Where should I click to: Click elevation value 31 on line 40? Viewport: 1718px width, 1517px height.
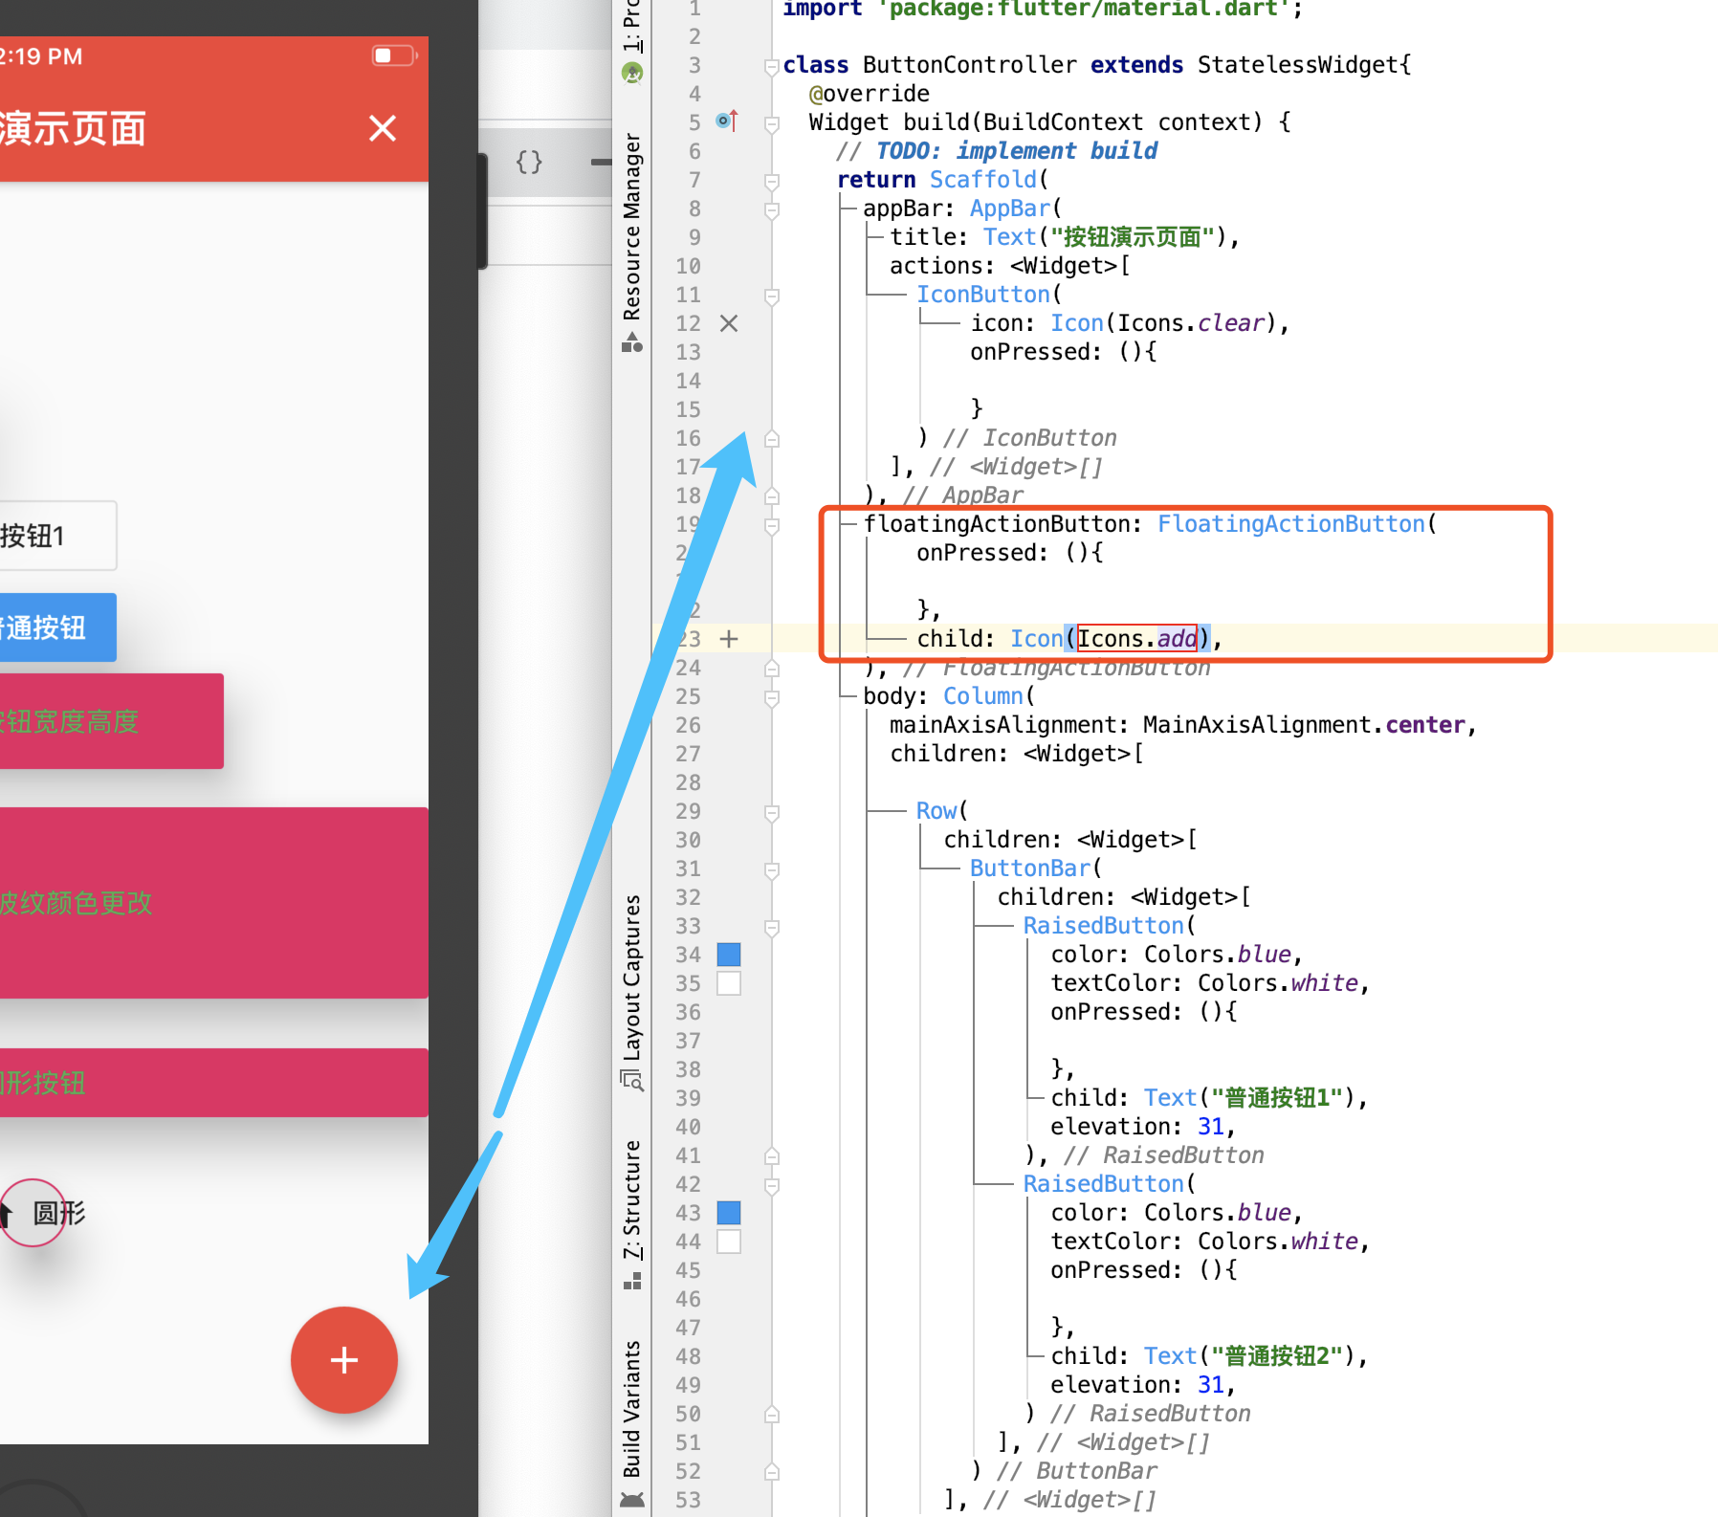coord(1210,1127)
